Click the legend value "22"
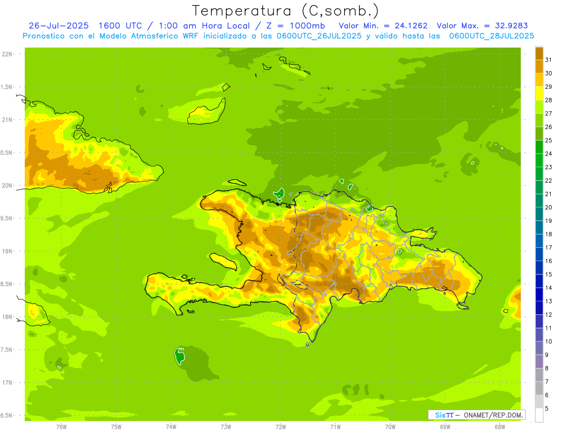Image resolution: width=561 pixels, height=433 pixels. click(548, 180)
